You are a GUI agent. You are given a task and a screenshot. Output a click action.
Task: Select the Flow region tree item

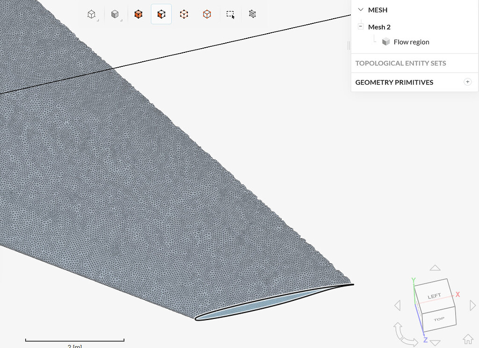click(x=412, y=42)
